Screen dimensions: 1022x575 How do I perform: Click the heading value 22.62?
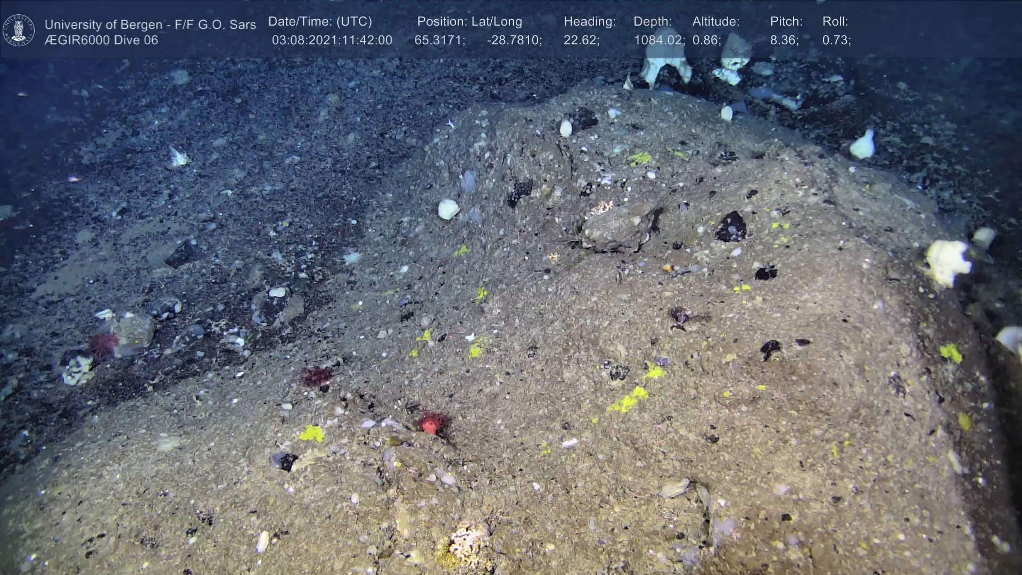point(581,40)
